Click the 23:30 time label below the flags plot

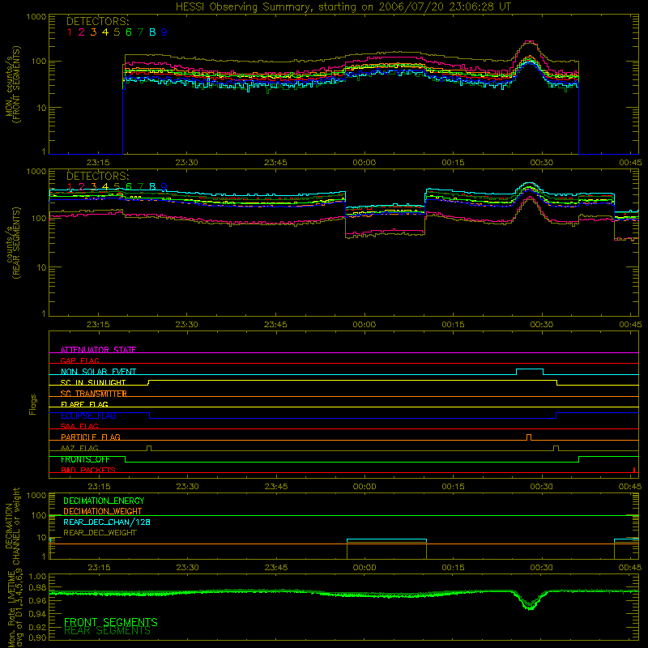[x=187, y=487]
